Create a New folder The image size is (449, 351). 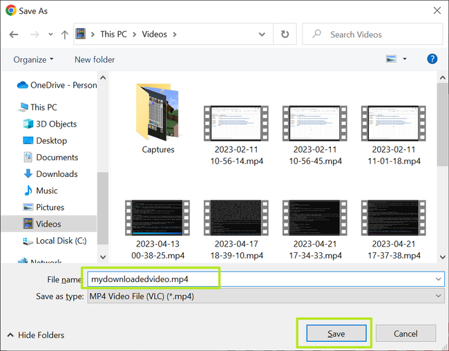pyautogui.click(x=95, y=59)
